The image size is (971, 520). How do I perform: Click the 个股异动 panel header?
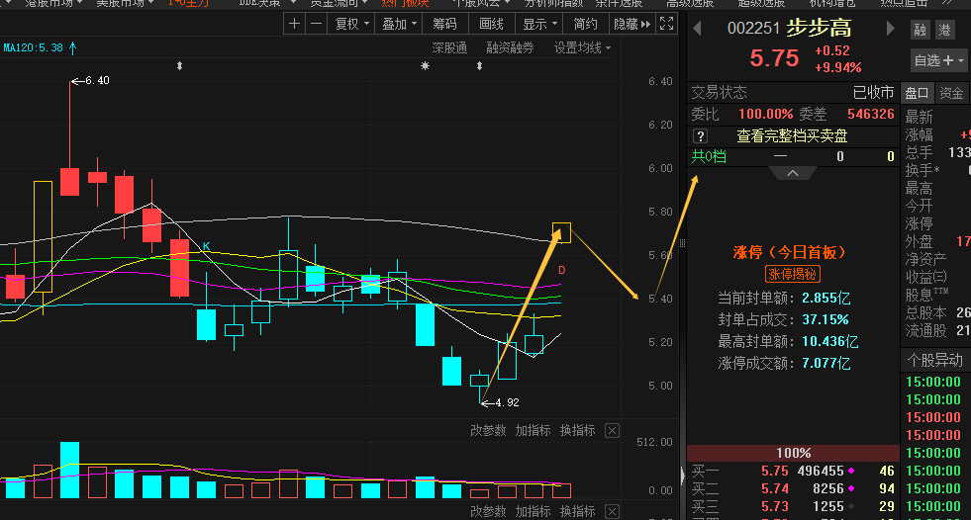pyautogui.click(x=934, y=361)
